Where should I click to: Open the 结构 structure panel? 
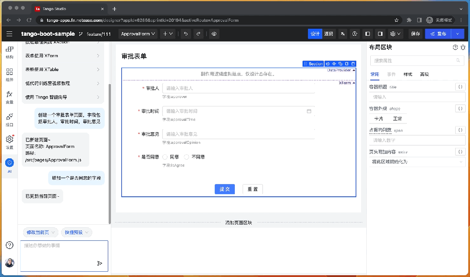click(10, 52)
